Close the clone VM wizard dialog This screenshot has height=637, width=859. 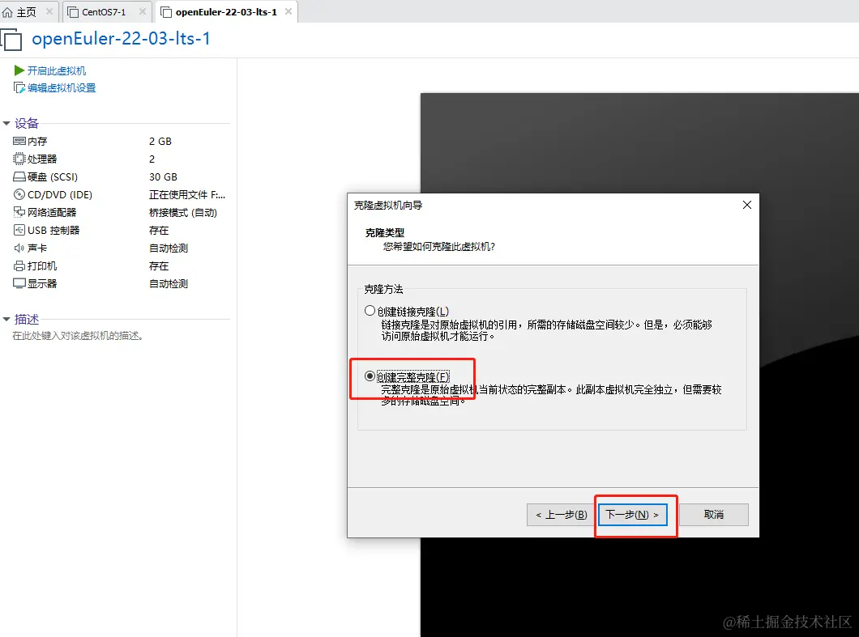click(746, 205)
